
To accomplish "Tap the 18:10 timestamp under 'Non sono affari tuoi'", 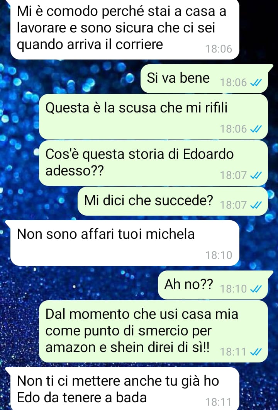I will pyautogui.click(x=219, y=255).
